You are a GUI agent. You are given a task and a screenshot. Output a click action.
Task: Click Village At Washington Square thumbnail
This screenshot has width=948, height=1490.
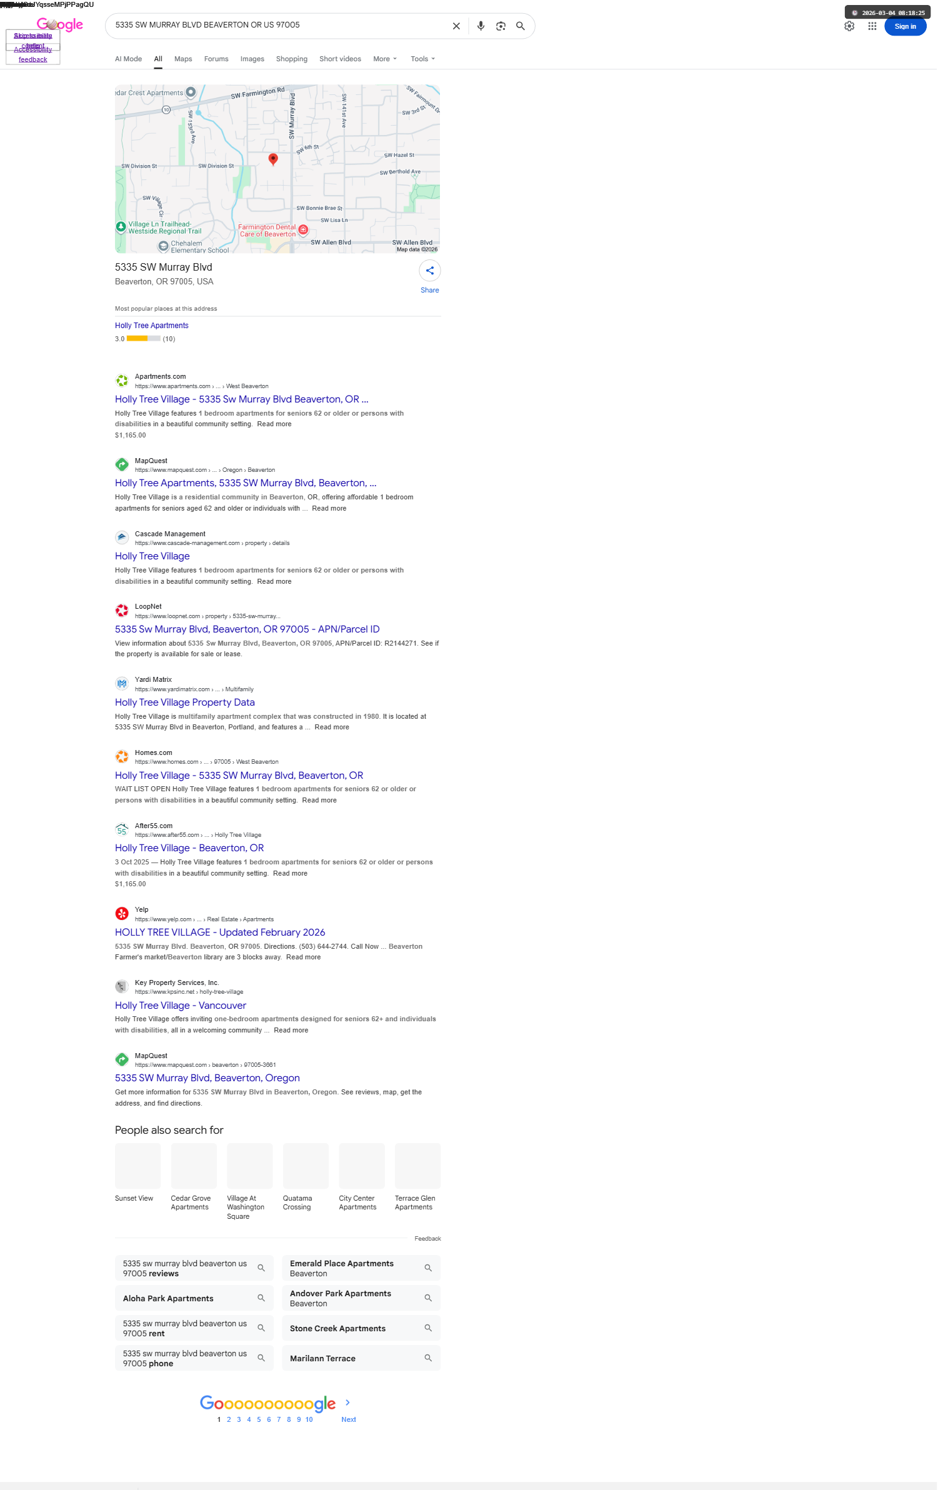[250, 1166]
